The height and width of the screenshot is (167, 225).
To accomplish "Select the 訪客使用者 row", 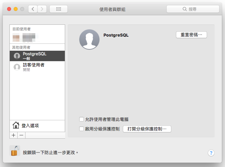I will coord(37,67).
